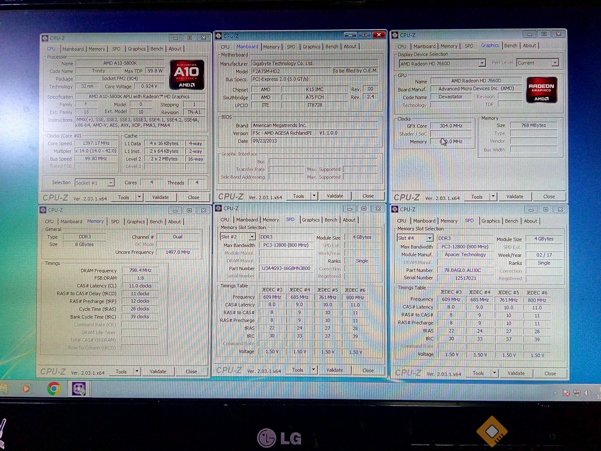The width and height of the screenshot is (601, 451).
Task: Open Tools dropdown arrow in the Memory window
Action: [x=137, y=371]
